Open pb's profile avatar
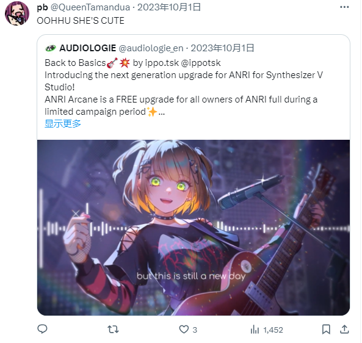The height and width of the screenshot is (343, 362). coord(17,13)
